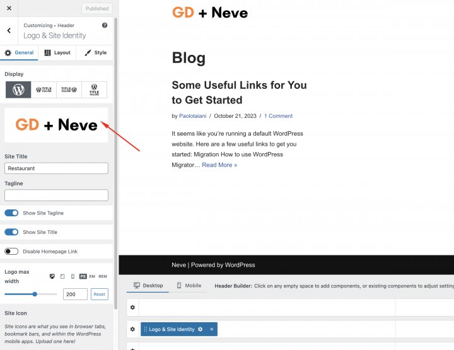The height and width of the screenshot is (350, 454).
Task: Switch to the Layout tab
Action: pos(57,53)
